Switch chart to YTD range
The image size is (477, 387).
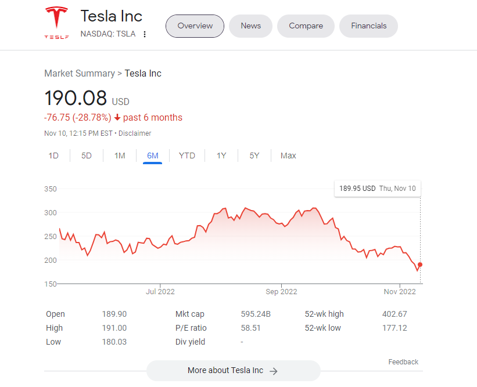tap(187, 155)
